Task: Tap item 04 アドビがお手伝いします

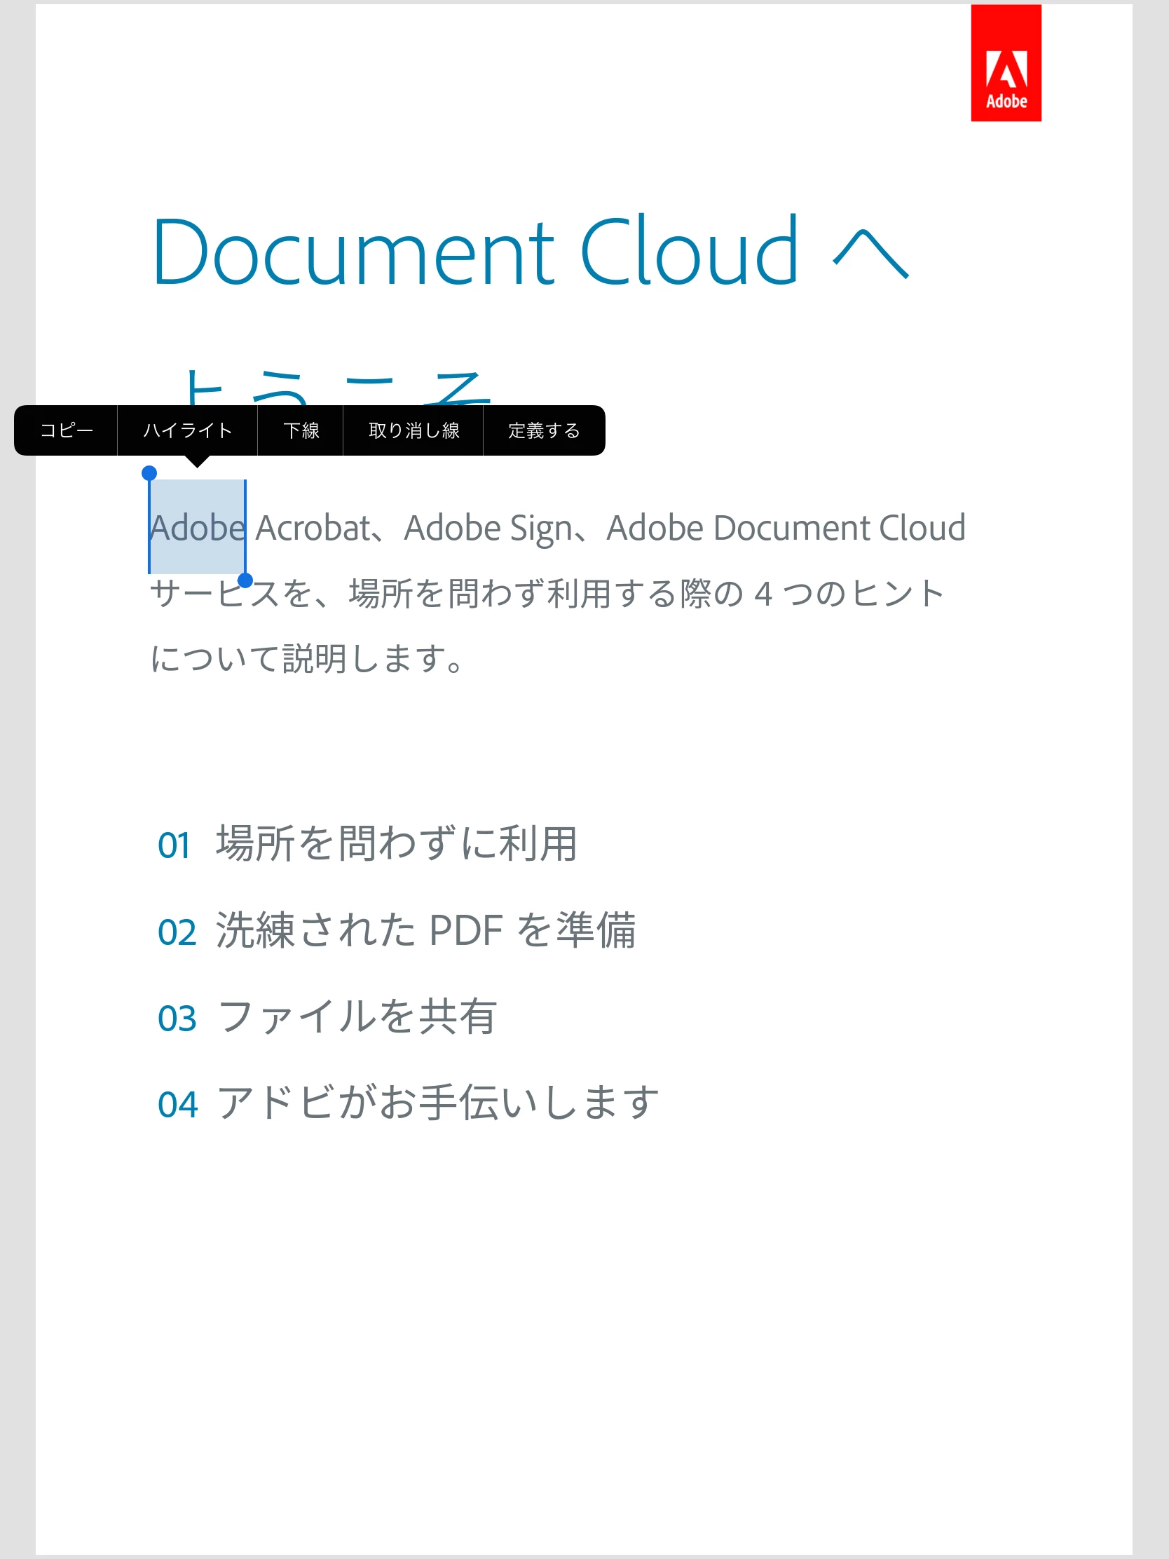Action: point(409,1102)
